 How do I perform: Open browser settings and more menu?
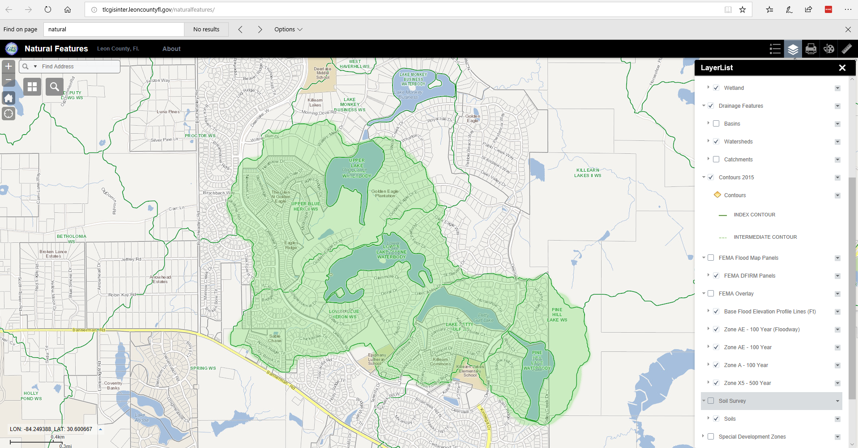tap(848, 9)
